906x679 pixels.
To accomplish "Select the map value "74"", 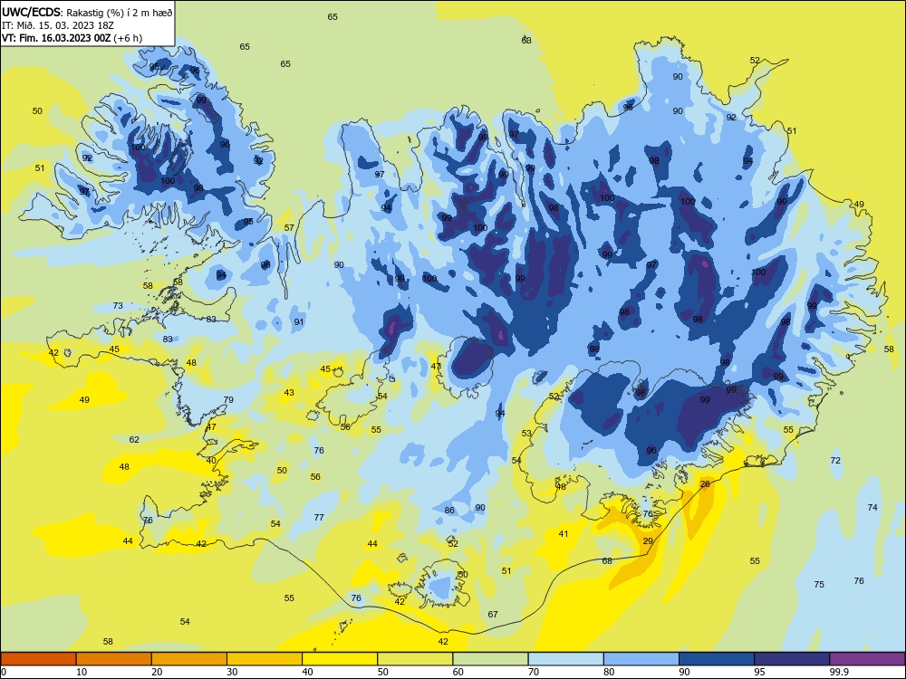I will pos(872,507).
